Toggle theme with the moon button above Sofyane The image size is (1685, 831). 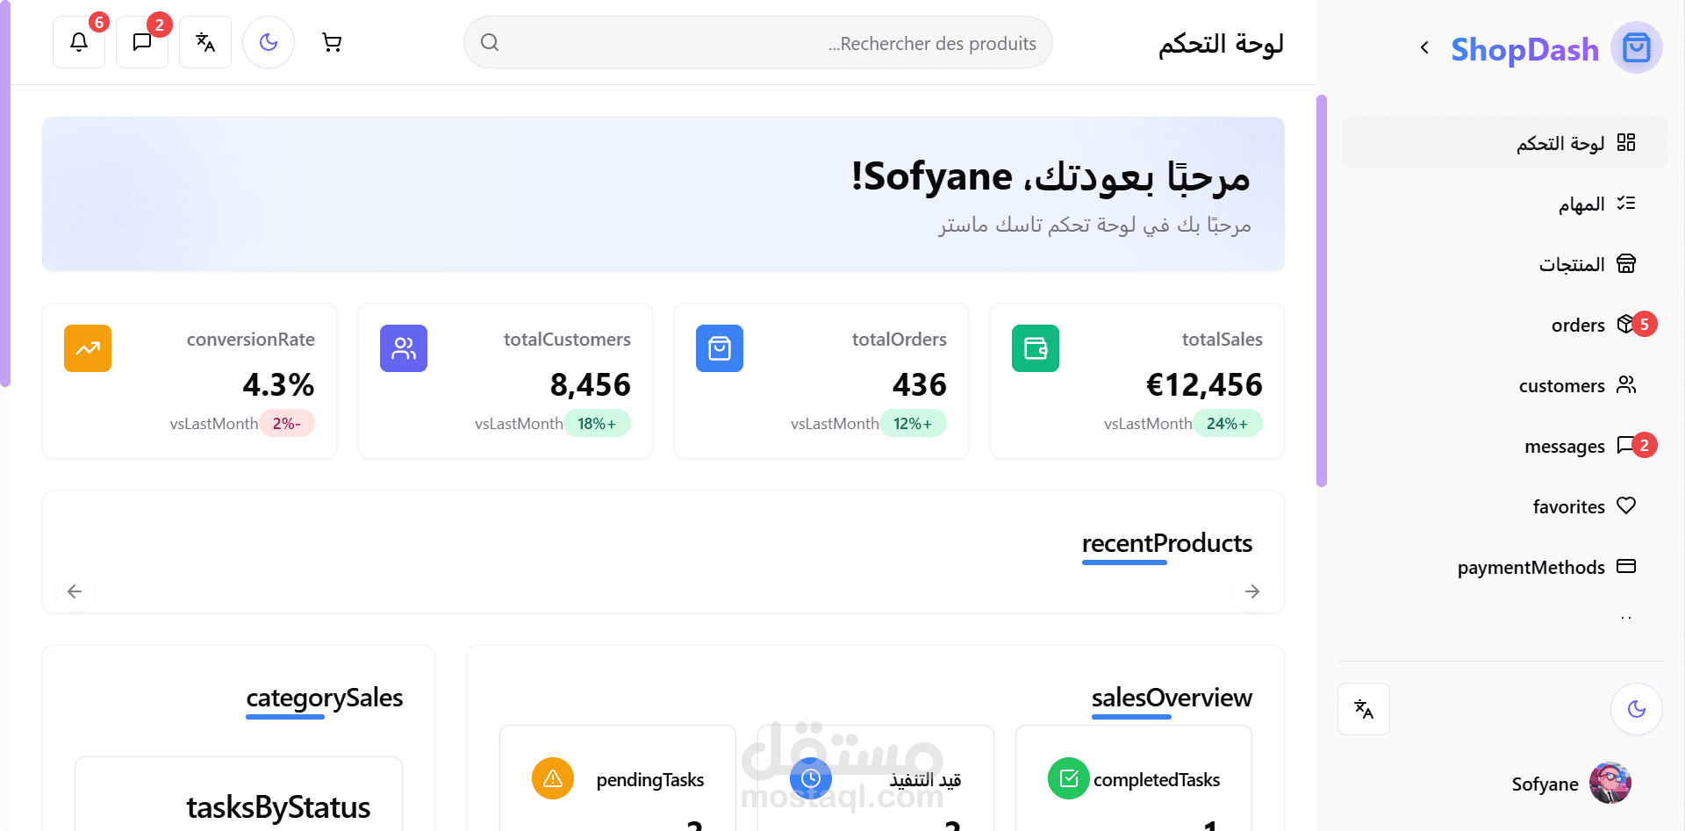pos(1636,709)
